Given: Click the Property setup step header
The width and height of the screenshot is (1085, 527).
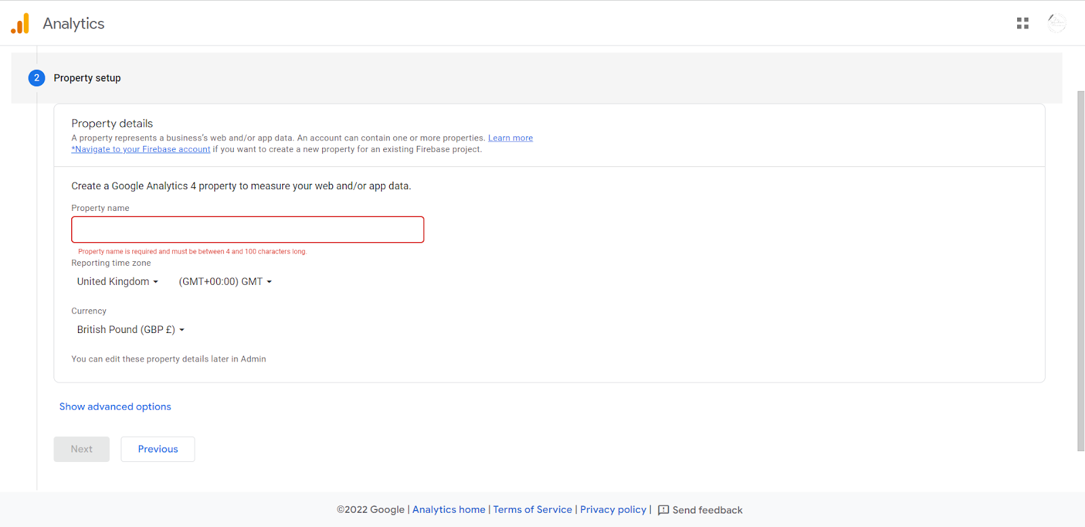Looking at the screenshot, I should coord(537,78).
